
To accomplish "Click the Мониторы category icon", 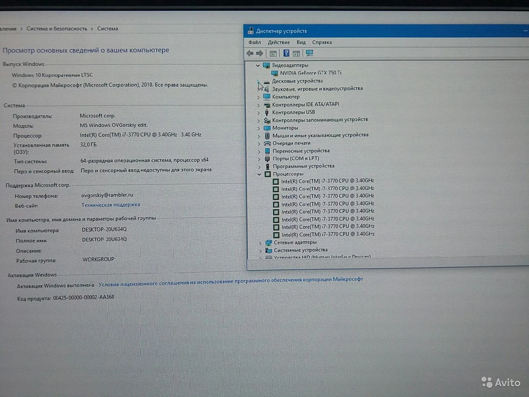I will pyautogui.click(x=267, y=128).
